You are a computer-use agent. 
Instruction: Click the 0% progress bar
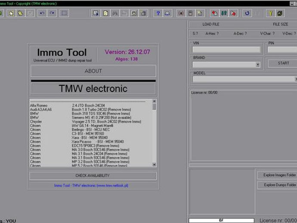tap(221, 220)
